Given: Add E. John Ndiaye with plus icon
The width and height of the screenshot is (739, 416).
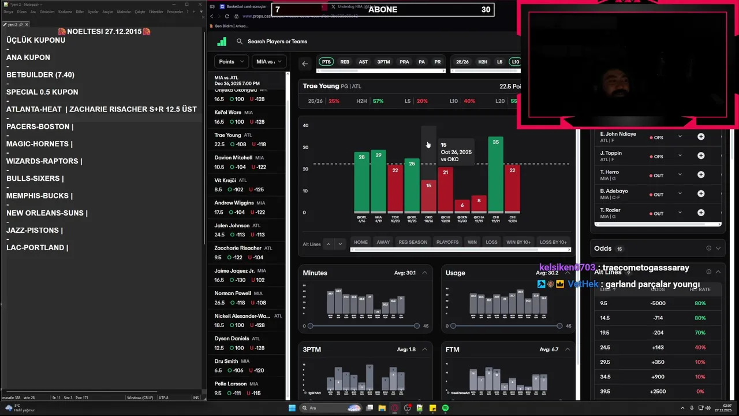Looking at the screenshot, I should (701, 137).
